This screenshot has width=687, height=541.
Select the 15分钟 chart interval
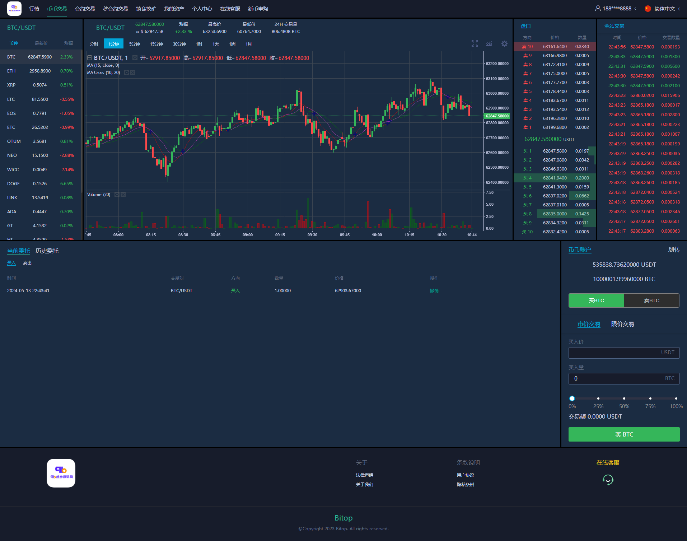pos(156,44)
